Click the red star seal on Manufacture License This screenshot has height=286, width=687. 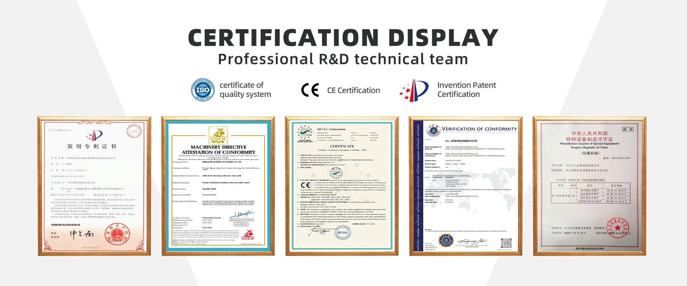pos(618,228)
